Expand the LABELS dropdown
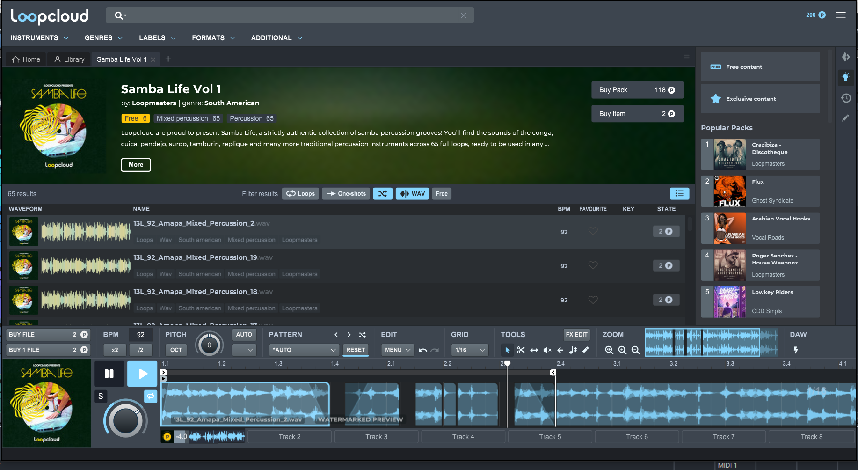This screenshot has width=858, height=470. tap(157, 38)
